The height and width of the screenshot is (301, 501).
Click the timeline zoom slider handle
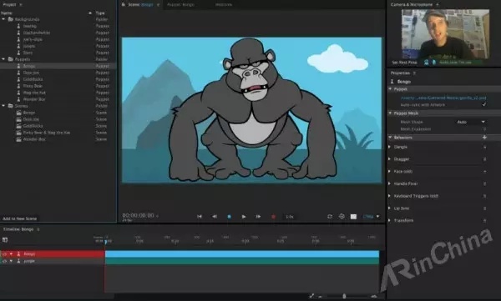(x=344, y=296)
